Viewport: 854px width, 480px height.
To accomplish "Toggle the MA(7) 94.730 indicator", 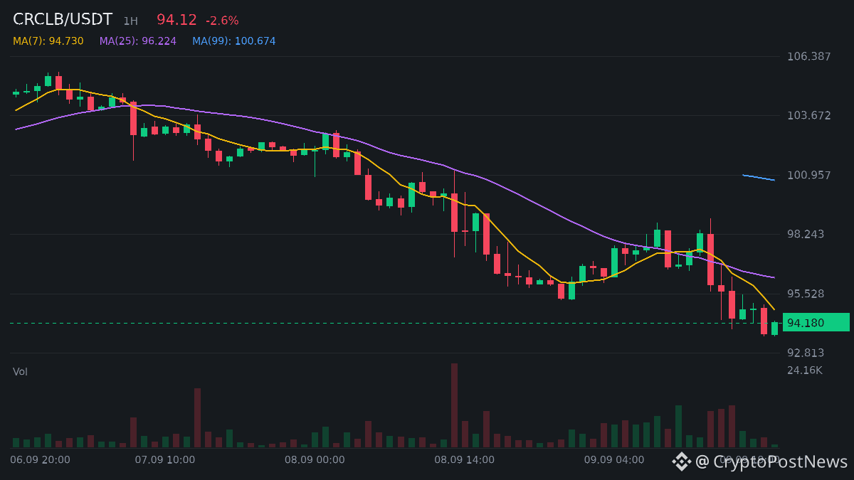I will (48, 41).
